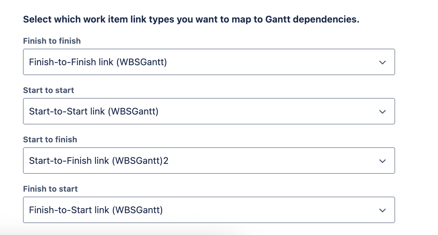The image size is (438, 235).
Task: Click the chevron arrow in Start to start field
Action: 383,112
